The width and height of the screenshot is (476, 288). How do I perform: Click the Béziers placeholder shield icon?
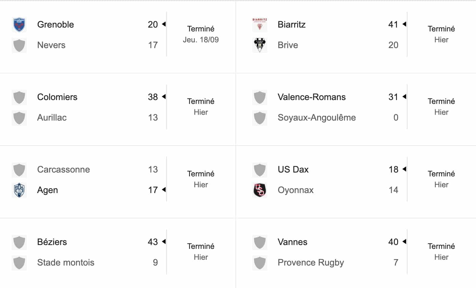(19, 242)
